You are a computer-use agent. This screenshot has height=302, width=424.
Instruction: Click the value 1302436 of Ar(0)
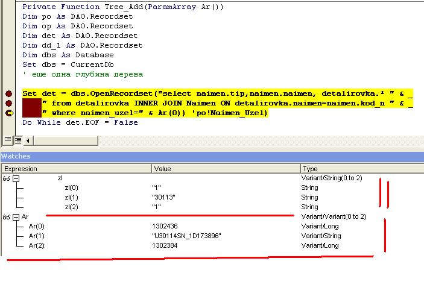coord(165,226)
